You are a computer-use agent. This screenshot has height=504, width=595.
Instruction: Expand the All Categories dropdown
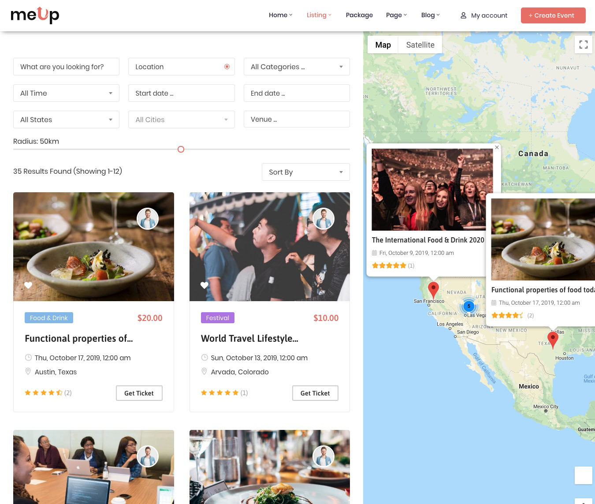297,67
